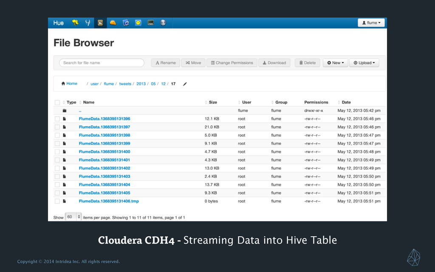Click file icon for FlumeData.1368395131404
The height and width of the screenshot is (272, 435).
(65, 184)
